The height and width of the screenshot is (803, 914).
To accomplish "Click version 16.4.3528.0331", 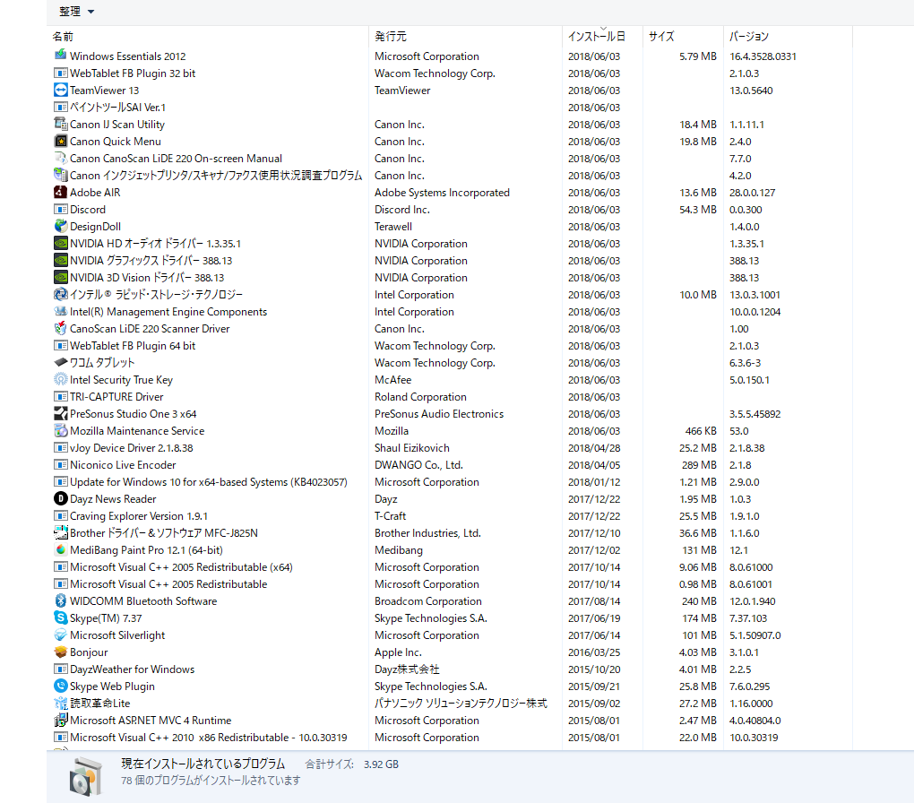I will coord(763,56).
